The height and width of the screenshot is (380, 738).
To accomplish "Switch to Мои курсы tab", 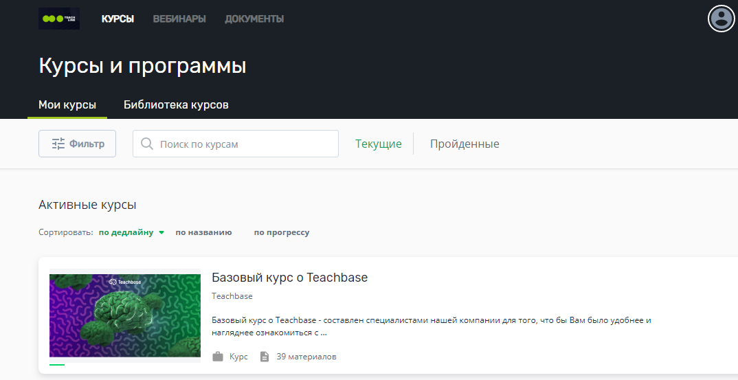I will point(67,104).
